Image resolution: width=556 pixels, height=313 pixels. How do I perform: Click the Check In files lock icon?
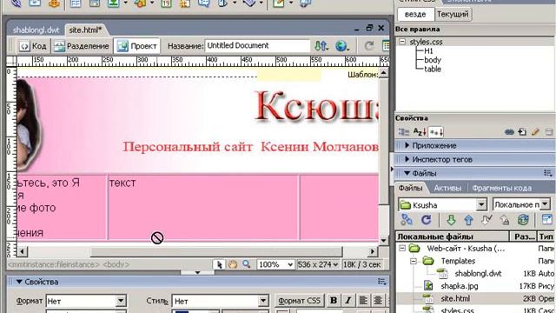(x=505, y=220)
